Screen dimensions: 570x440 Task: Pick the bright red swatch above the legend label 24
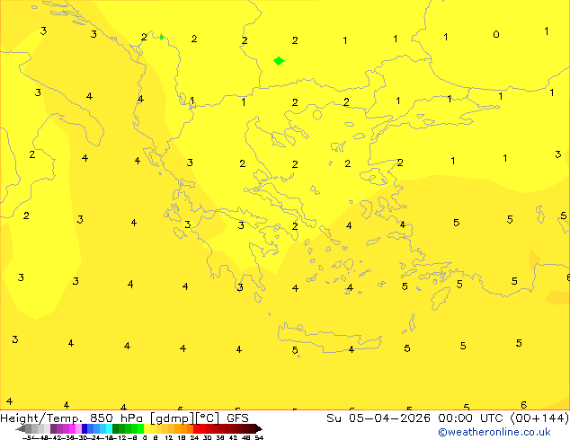click(196, 428)
